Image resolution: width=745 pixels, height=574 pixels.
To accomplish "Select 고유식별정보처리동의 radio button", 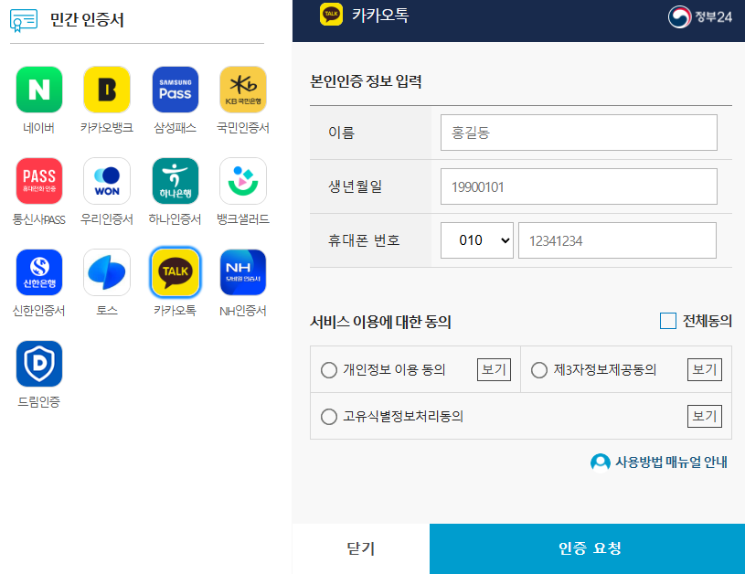I will coord(329,416).
